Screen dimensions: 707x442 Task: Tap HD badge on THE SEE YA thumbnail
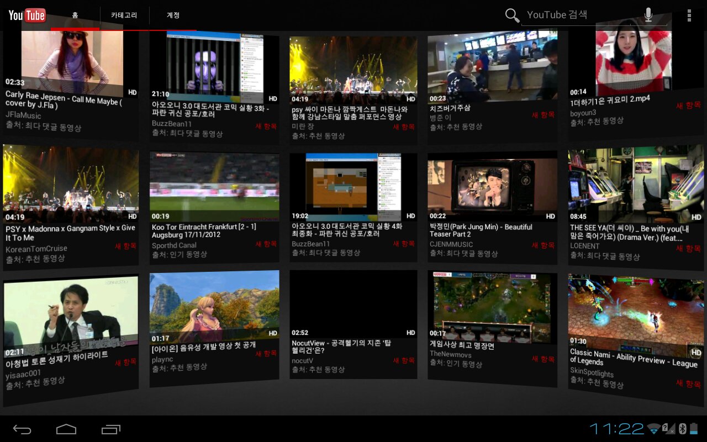(697, 217)
